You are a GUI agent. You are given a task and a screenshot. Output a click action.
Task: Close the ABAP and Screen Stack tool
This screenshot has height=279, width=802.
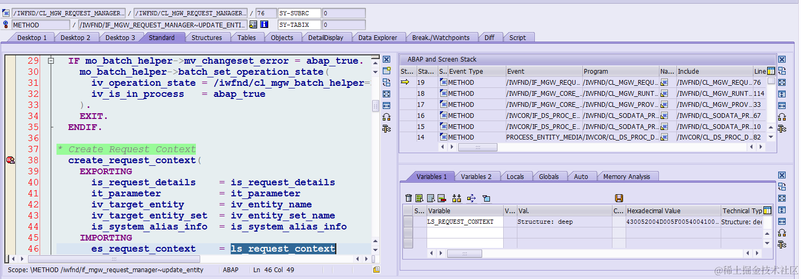pyautogui.click(x=782, y=59)
